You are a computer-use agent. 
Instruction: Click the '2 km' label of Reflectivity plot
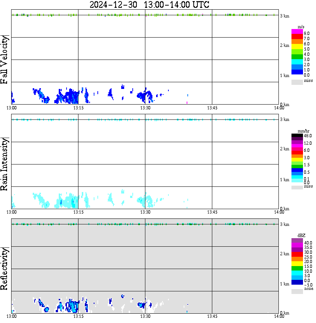click(x=284, y=253)
